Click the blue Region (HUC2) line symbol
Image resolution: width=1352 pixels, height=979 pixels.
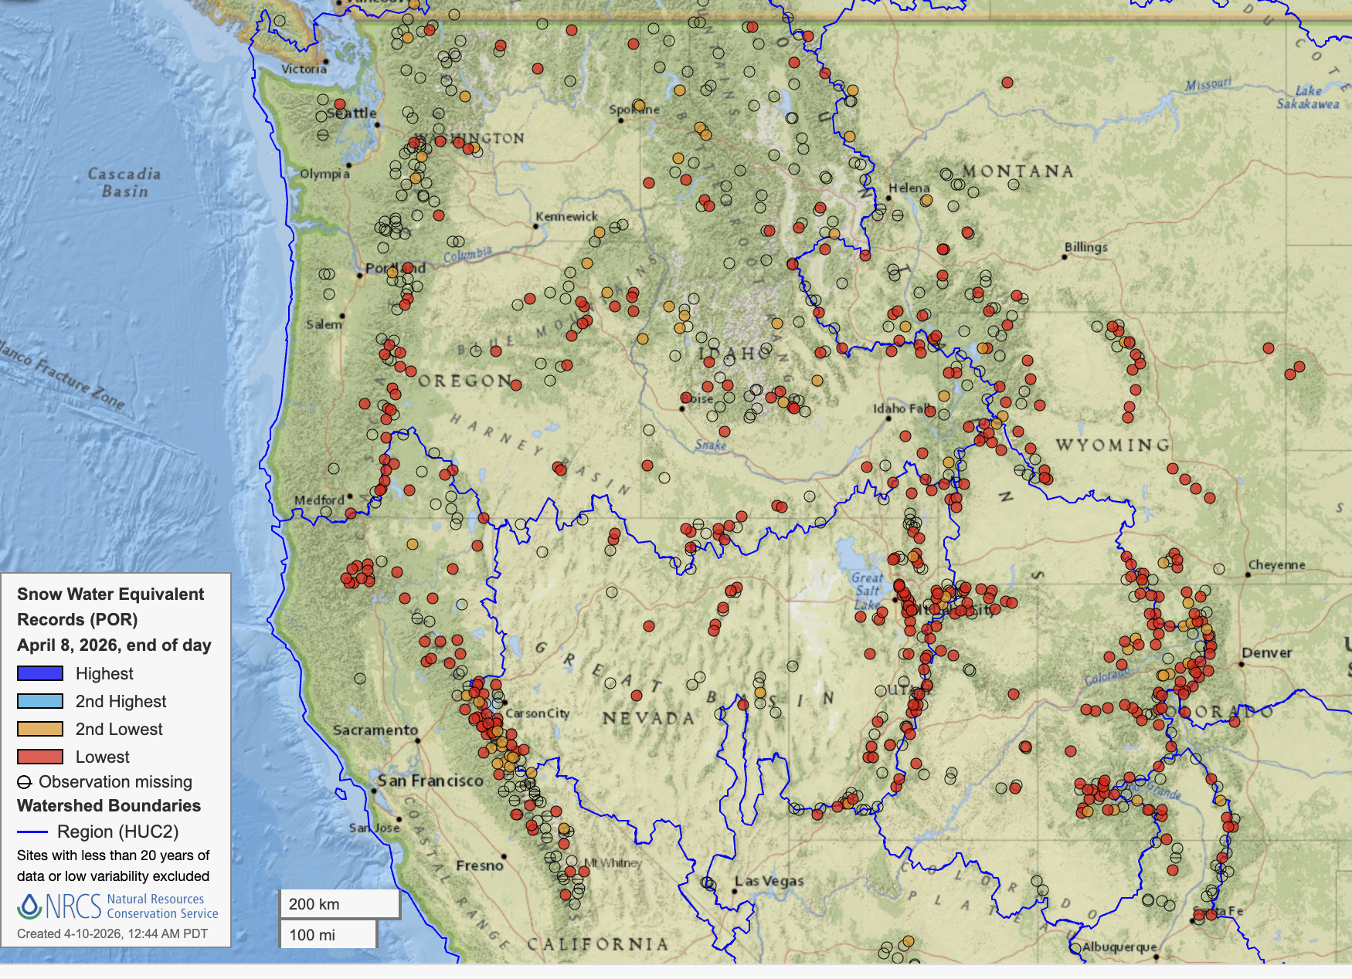click(x=32, y=832)
